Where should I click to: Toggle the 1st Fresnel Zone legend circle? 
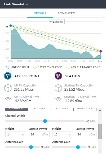pos(35,67)
